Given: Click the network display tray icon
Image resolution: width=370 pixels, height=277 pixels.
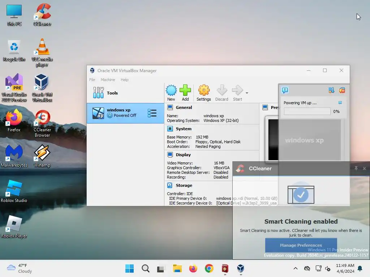Looking at the screenshot, I should [318, 268].
